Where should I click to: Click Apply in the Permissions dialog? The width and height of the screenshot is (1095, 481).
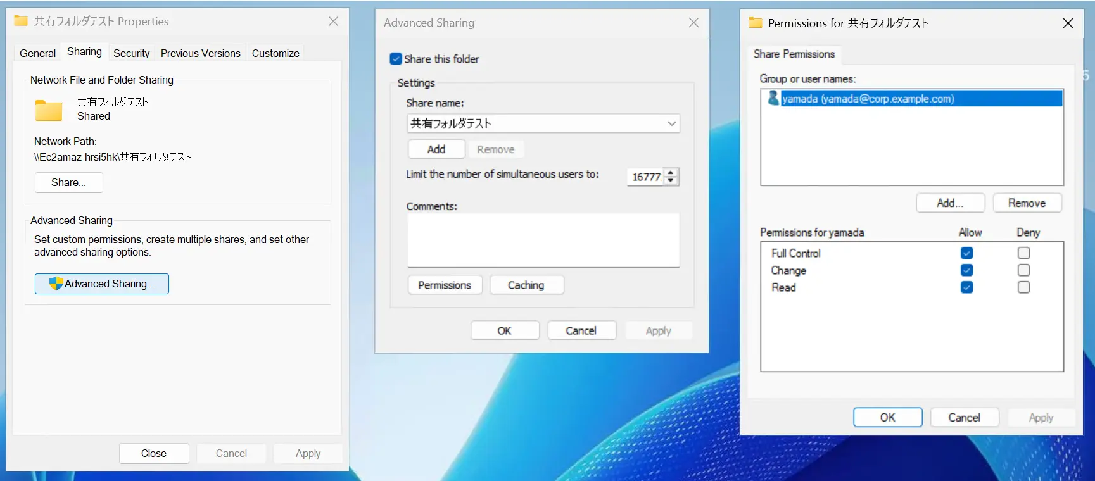tap(1041, 418)
